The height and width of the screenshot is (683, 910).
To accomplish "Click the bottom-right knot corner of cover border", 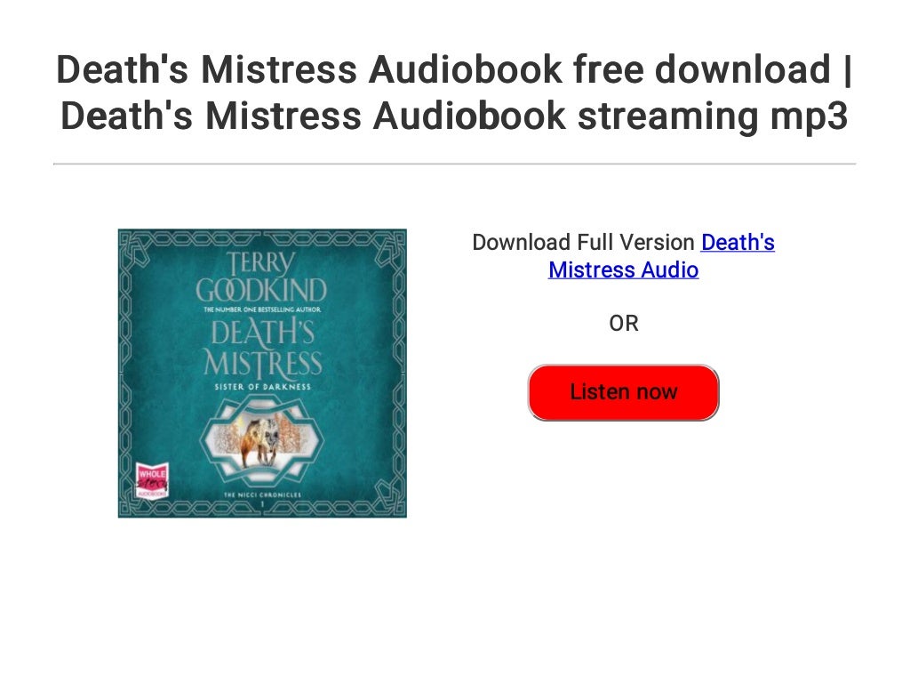I will click(x=390, y=501).
